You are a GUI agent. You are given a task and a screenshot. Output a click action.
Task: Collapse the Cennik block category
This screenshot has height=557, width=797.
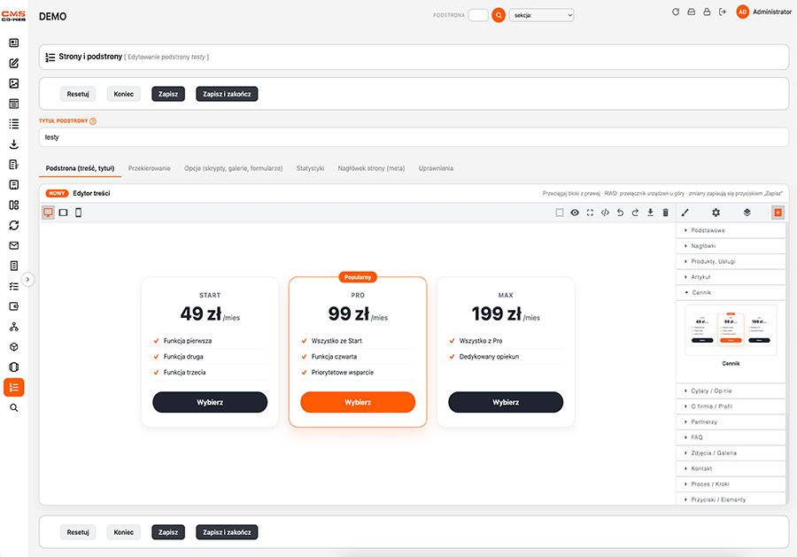(731, 293)
